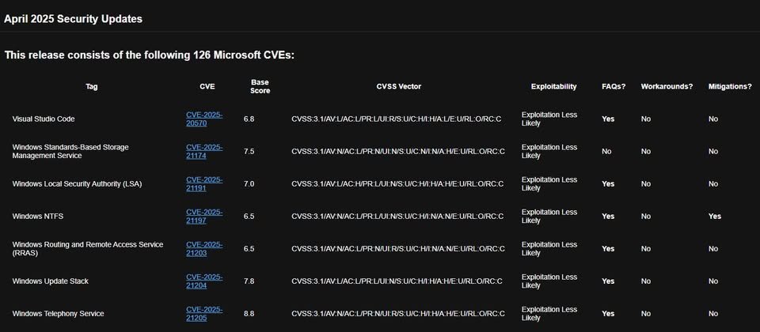Open the CVE-2025-21204 link
The width and height of the screenshot is (760, 332).
[204, 281]
